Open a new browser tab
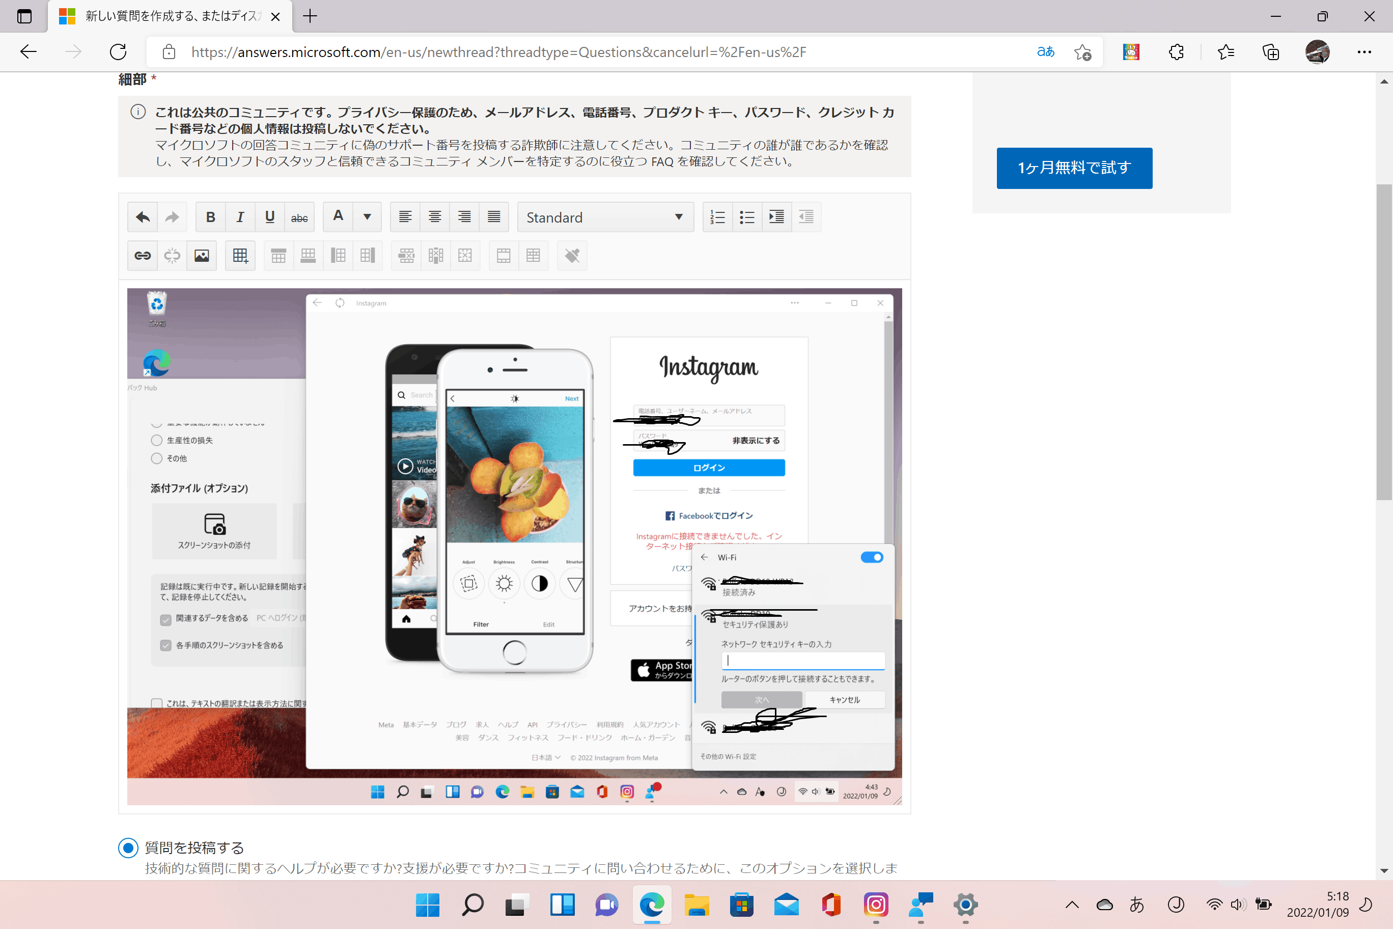 310,16
